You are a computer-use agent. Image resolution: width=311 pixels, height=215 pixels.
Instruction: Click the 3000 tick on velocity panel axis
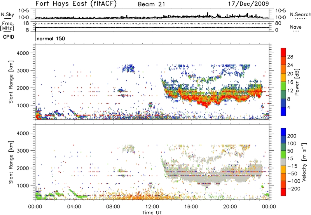point(23,151)
